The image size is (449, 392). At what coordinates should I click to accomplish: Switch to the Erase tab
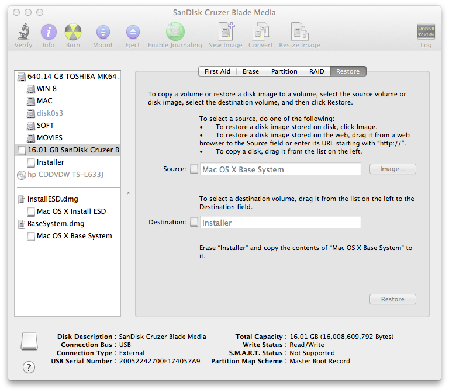pos(251,71)
